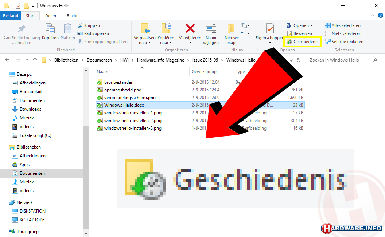
Task: Click the Kopiëren icon in Klembord group
Action: (x=50, y=29)
